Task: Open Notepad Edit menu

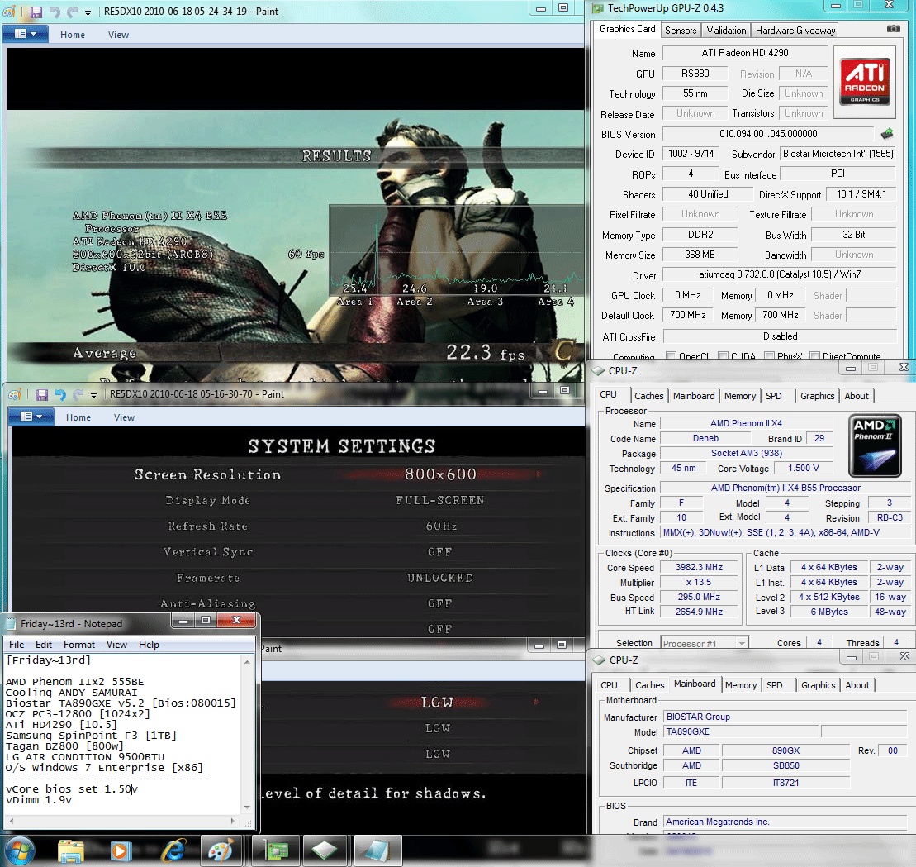Action: click(44, 644)
